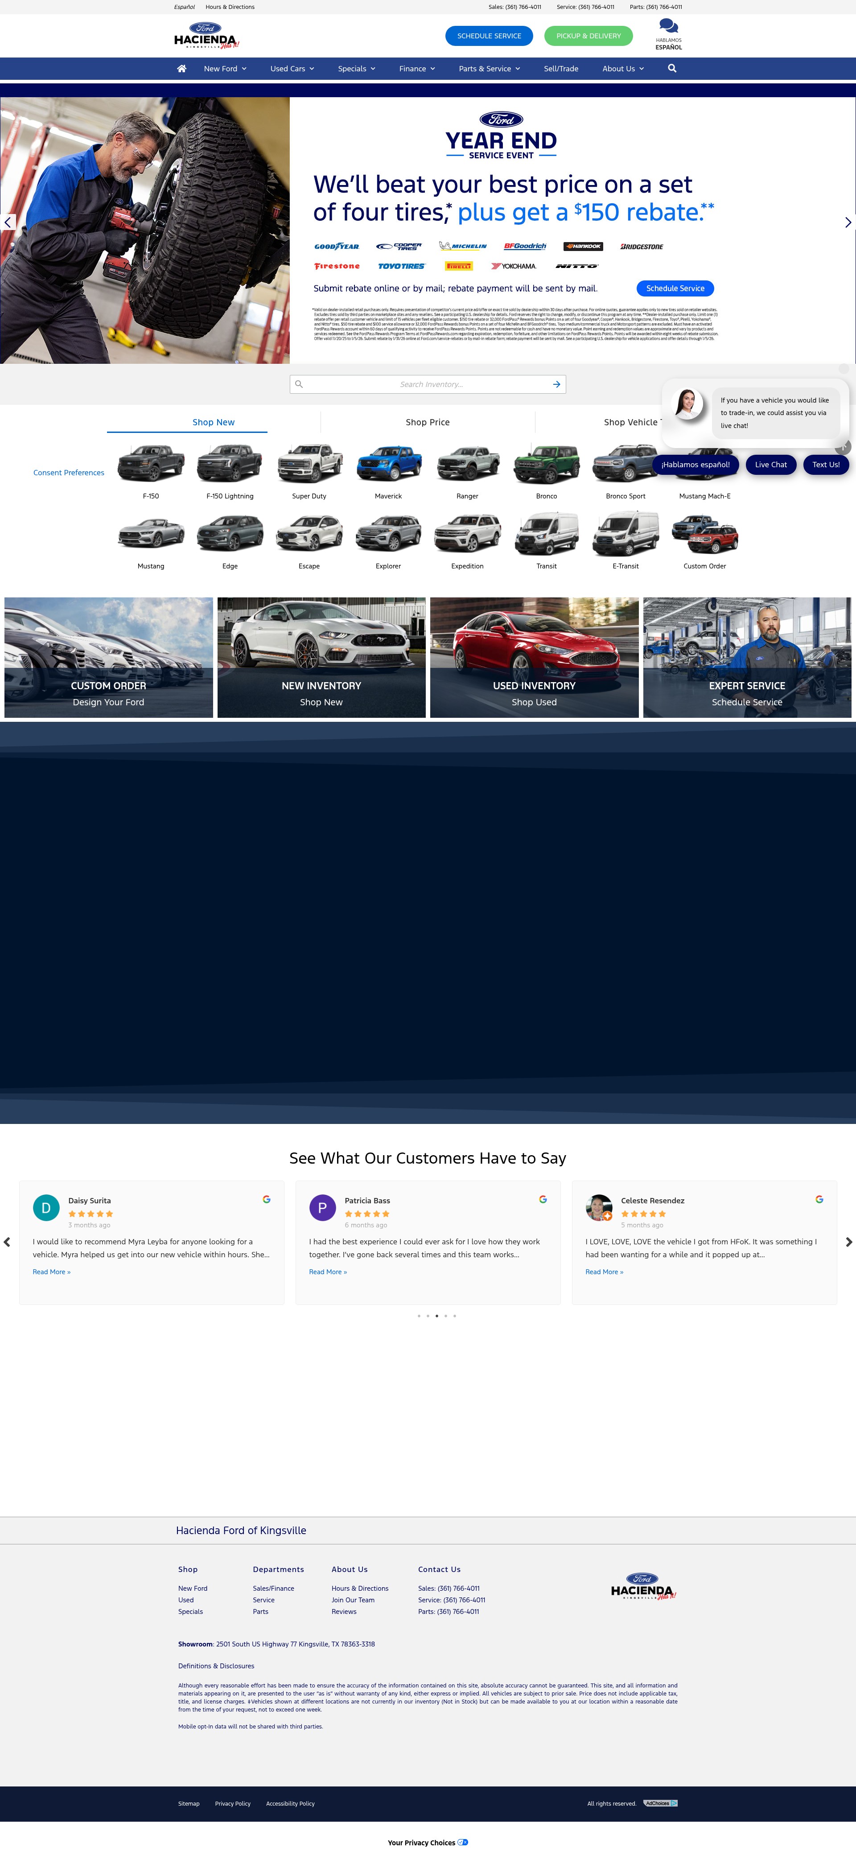This screenshot has height=1852, width=856.
Task: Select the E-Transit van image
Action: coord(626,534)
